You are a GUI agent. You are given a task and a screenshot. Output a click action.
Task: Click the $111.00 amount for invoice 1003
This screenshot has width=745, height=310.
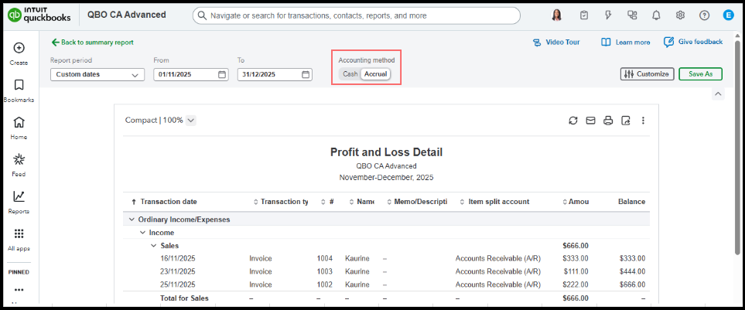[x=576, y=271]
